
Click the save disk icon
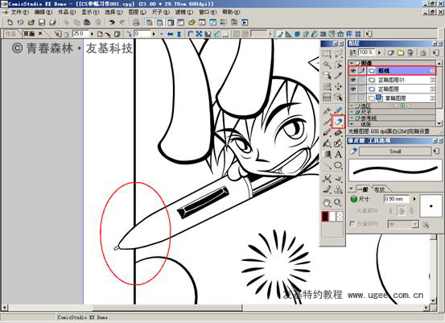pyautogui.click(x=42, y=23)
